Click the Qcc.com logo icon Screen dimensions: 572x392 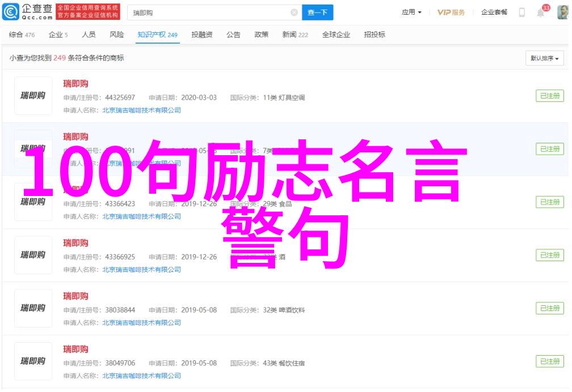(x=10, y=12)
